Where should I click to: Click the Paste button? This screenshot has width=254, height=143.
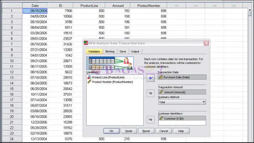click(129, 131)
